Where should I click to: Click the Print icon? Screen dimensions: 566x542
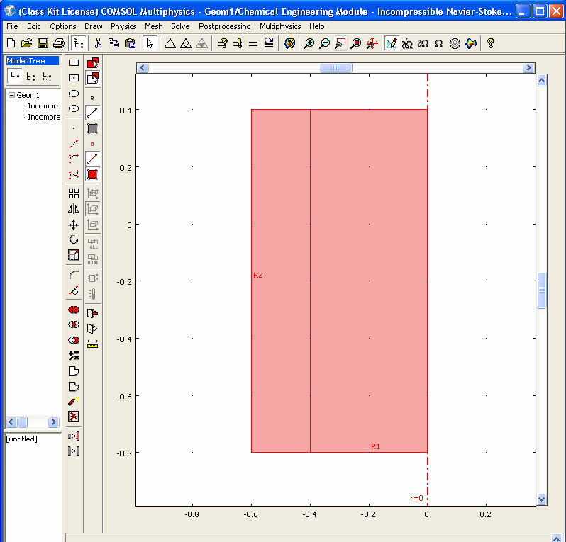point(58,43)
